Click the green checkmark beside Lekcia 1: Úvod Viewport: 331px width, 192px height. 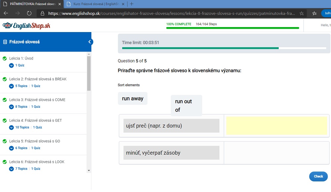point(5,58)
